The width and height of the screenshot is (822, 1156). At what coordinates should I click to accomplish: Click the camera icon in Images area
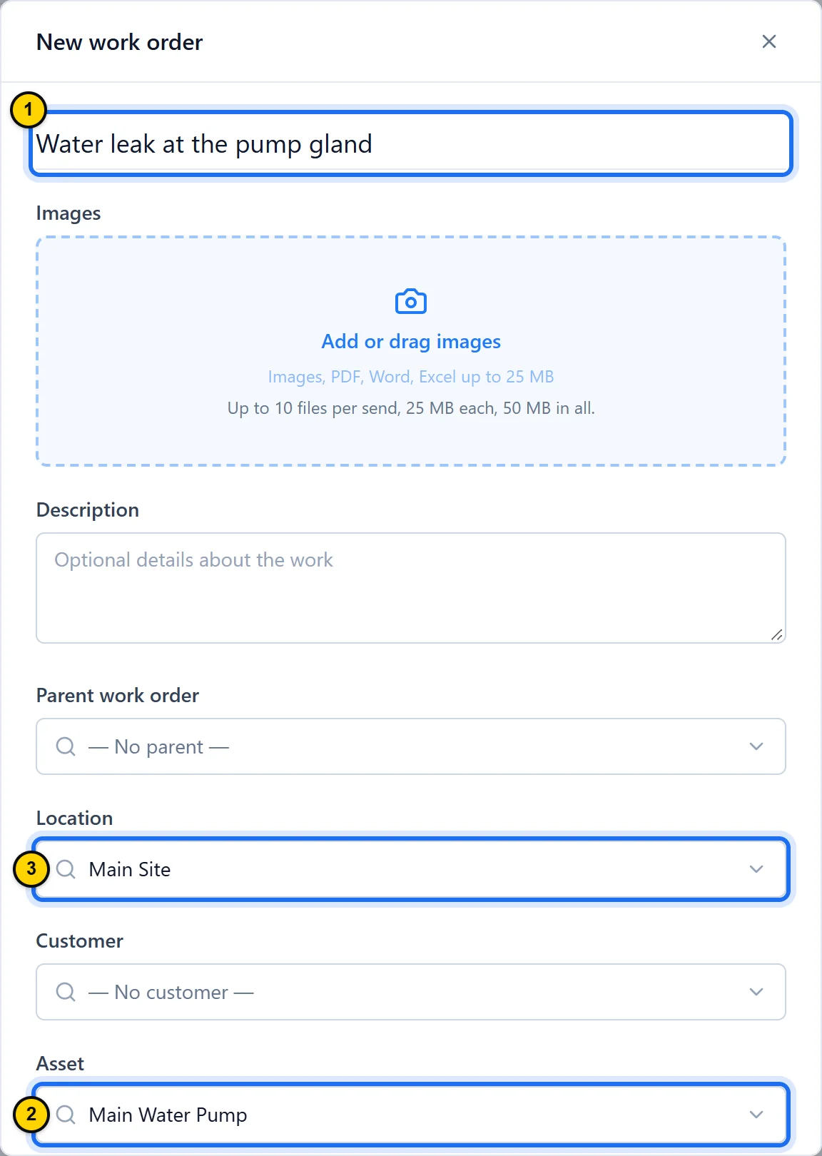coord(411,302)
